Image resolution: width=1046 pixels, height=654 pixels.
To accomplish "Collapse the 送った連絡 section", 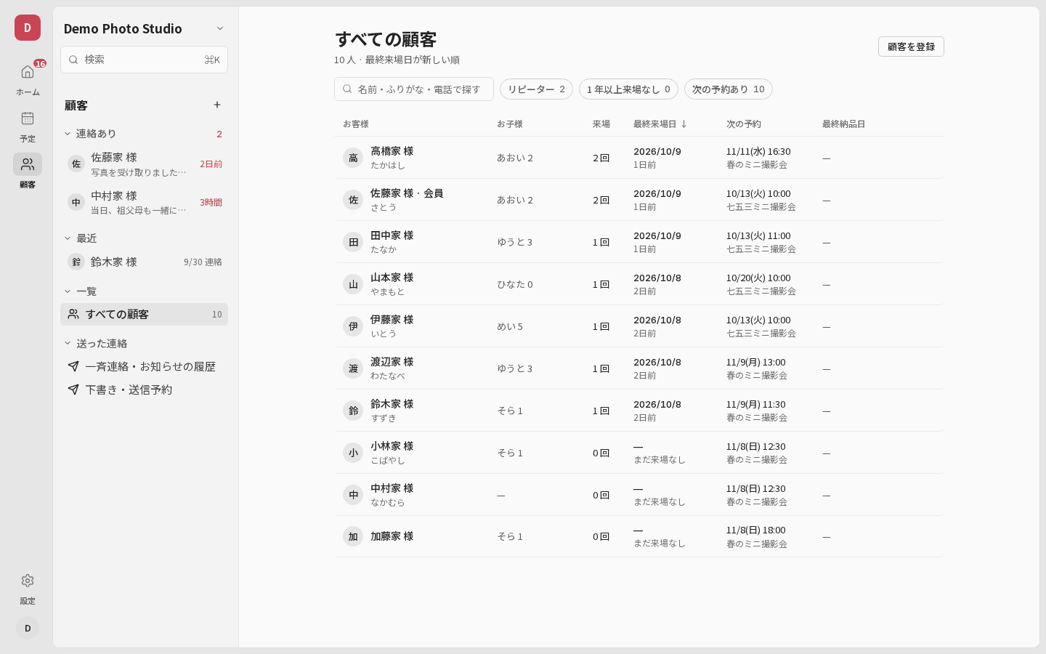I will (x=68, y=343).
